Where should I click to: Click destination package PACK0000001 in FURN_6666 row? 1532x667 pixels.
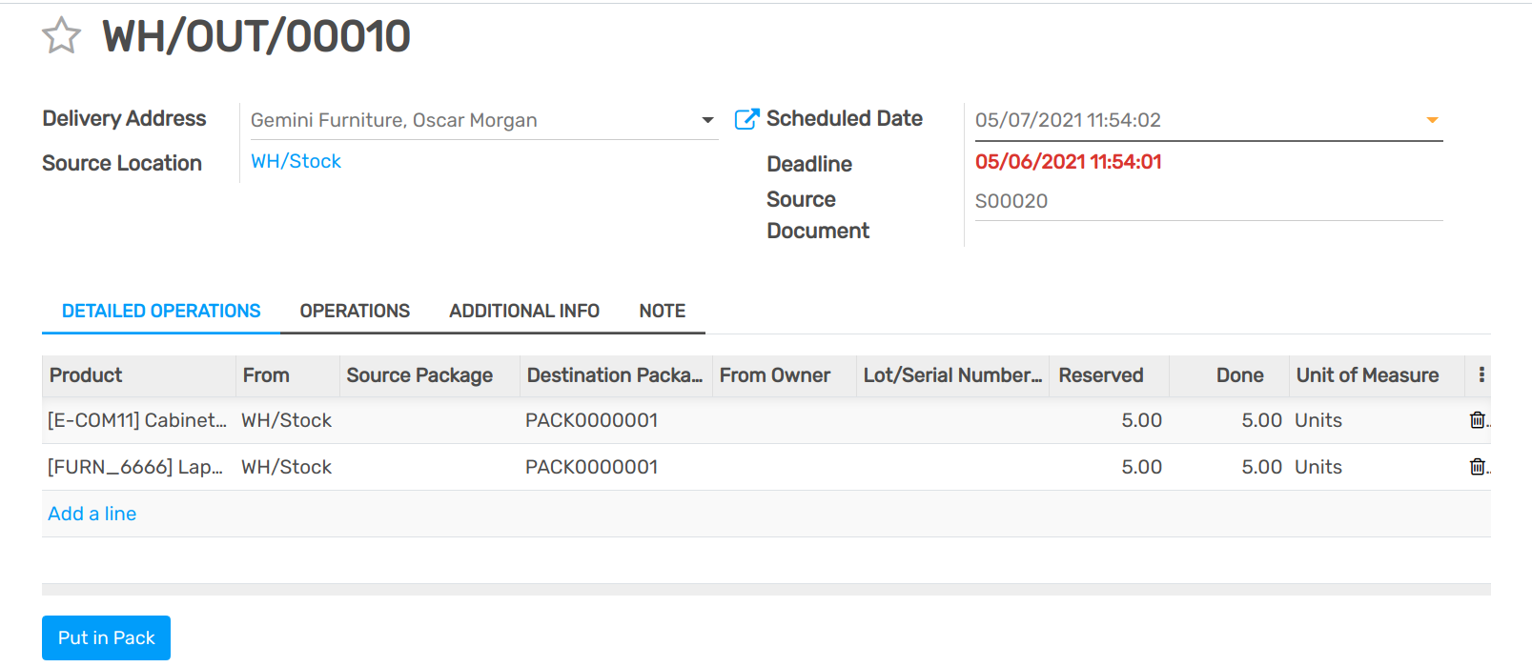(x=591, y=467)
